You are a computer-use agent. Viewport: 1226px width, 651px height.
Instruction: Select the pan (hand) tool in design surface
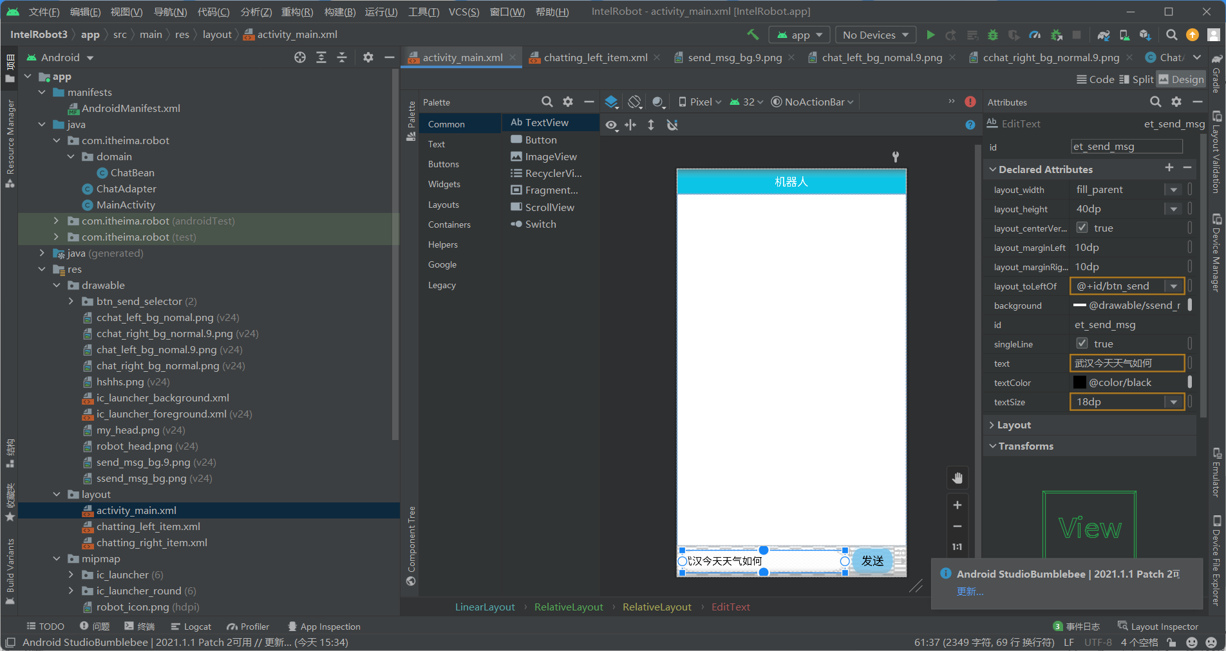pos(957,478)
